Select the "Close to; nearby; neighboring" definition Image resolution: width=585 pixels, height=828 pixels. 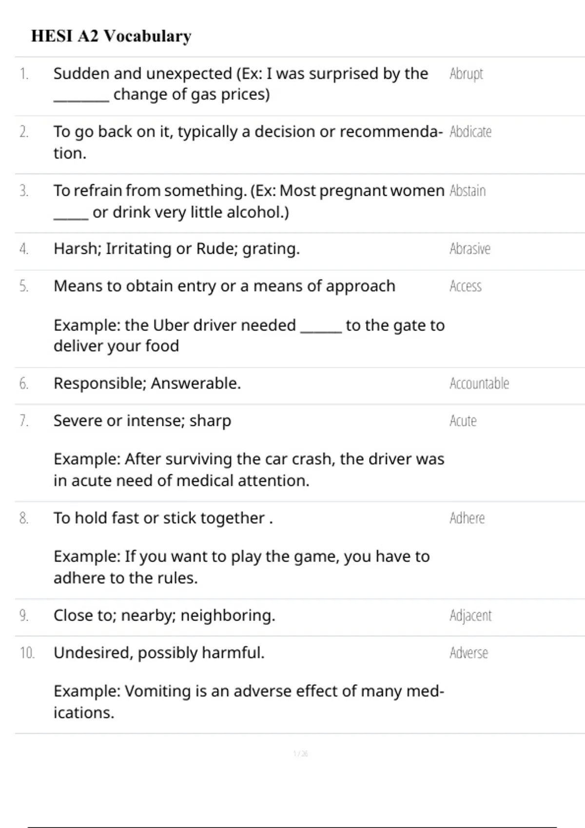point(164,616)
